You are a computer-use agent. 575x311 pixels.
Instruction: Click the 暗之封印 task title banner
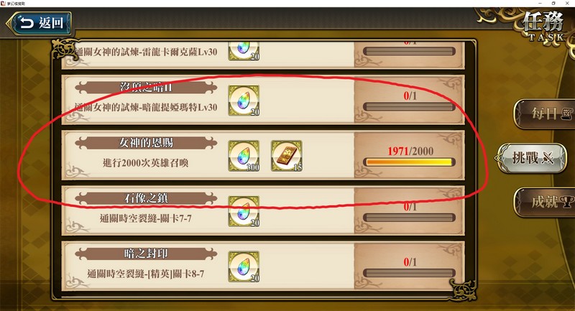146,254
